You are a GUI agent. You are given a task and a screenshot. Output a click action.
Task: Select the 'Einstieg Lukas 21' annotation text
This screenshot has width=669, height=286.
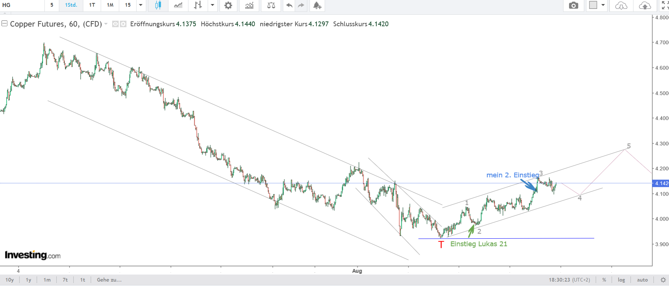pos(479,244)
